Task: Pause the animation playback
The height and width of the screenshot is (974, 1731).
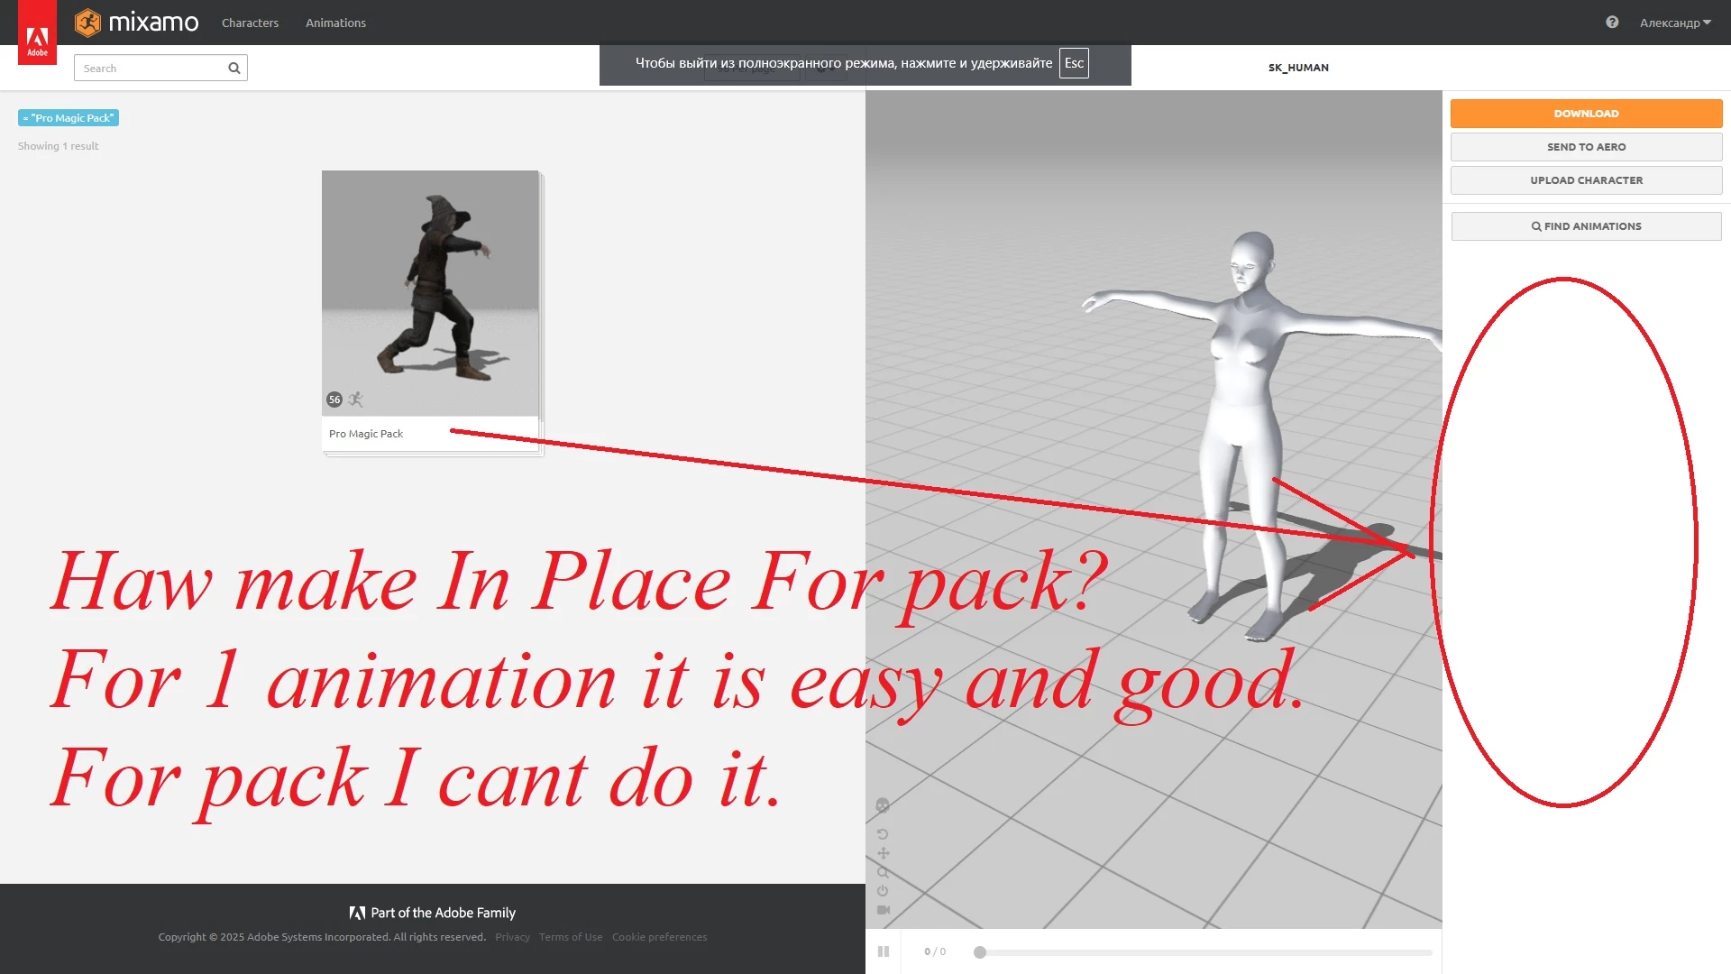Action: coord(884,951)
